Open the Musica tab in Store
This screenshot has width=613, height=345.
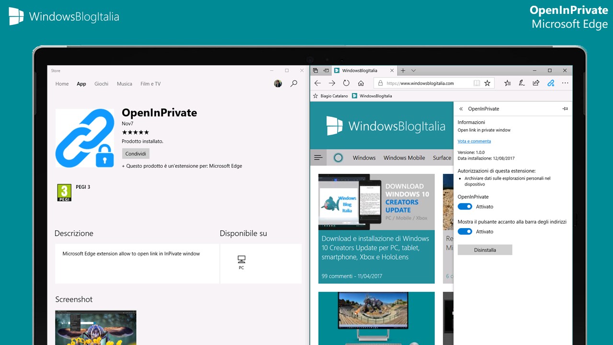(x=125, y=84)
